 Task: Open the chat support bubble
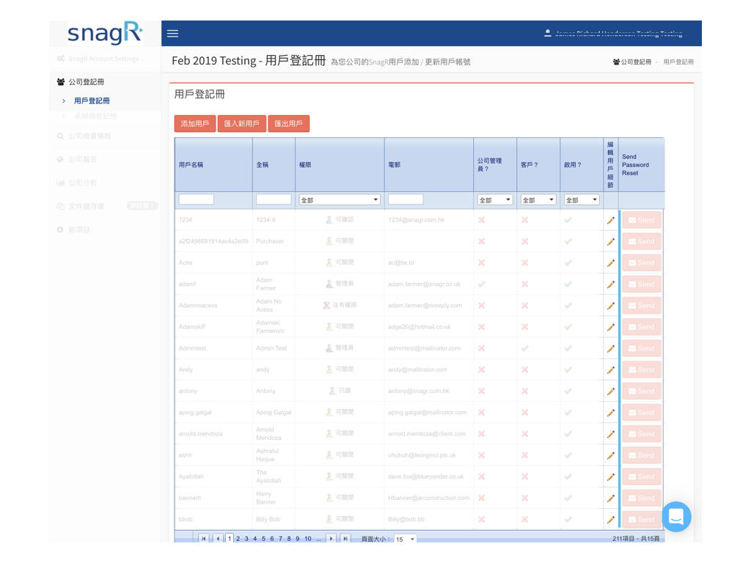click(676, 517)
